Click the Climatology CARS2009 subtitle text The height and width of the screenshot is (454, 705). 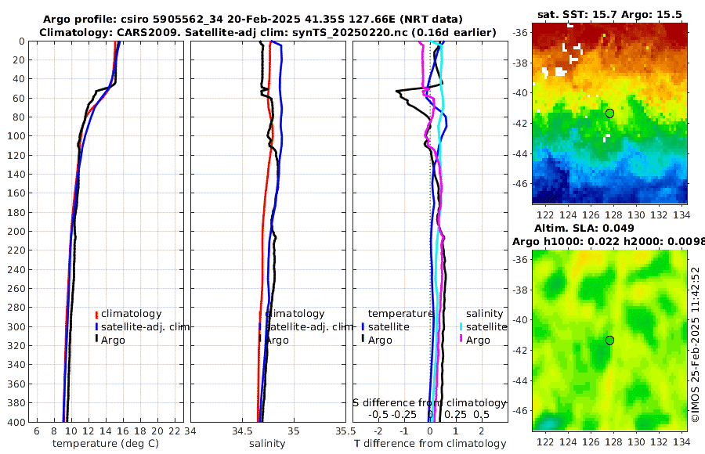268,33
